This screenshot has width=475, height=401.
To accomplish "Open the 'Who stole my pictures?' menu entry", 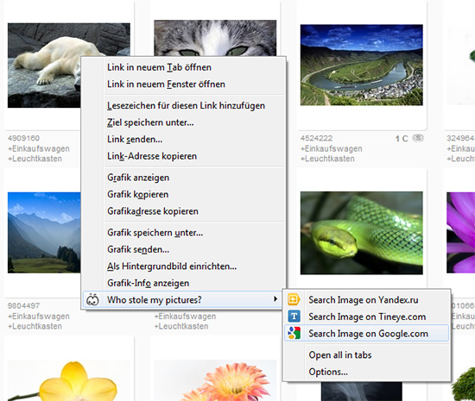I will 181,300.
